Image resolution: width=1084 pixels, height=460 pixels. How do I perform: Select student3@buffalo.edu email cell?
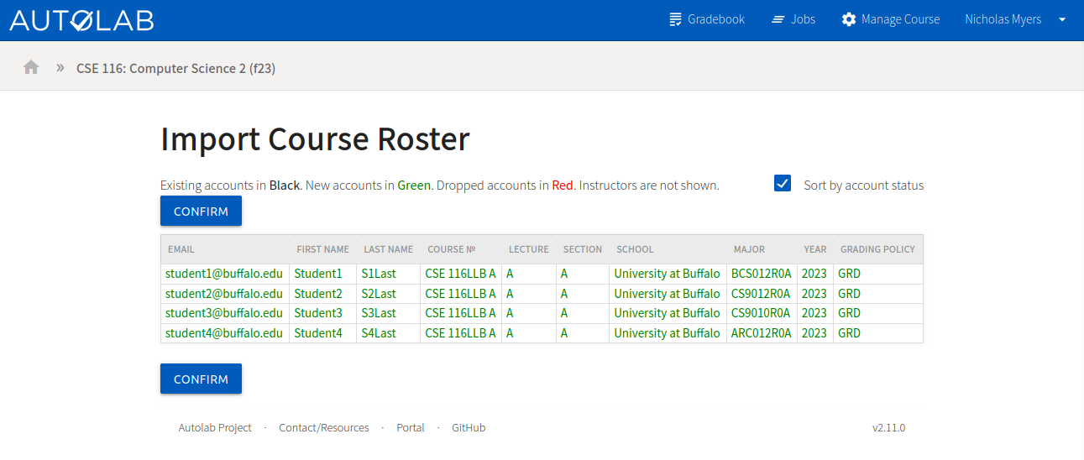coord(225,313)
